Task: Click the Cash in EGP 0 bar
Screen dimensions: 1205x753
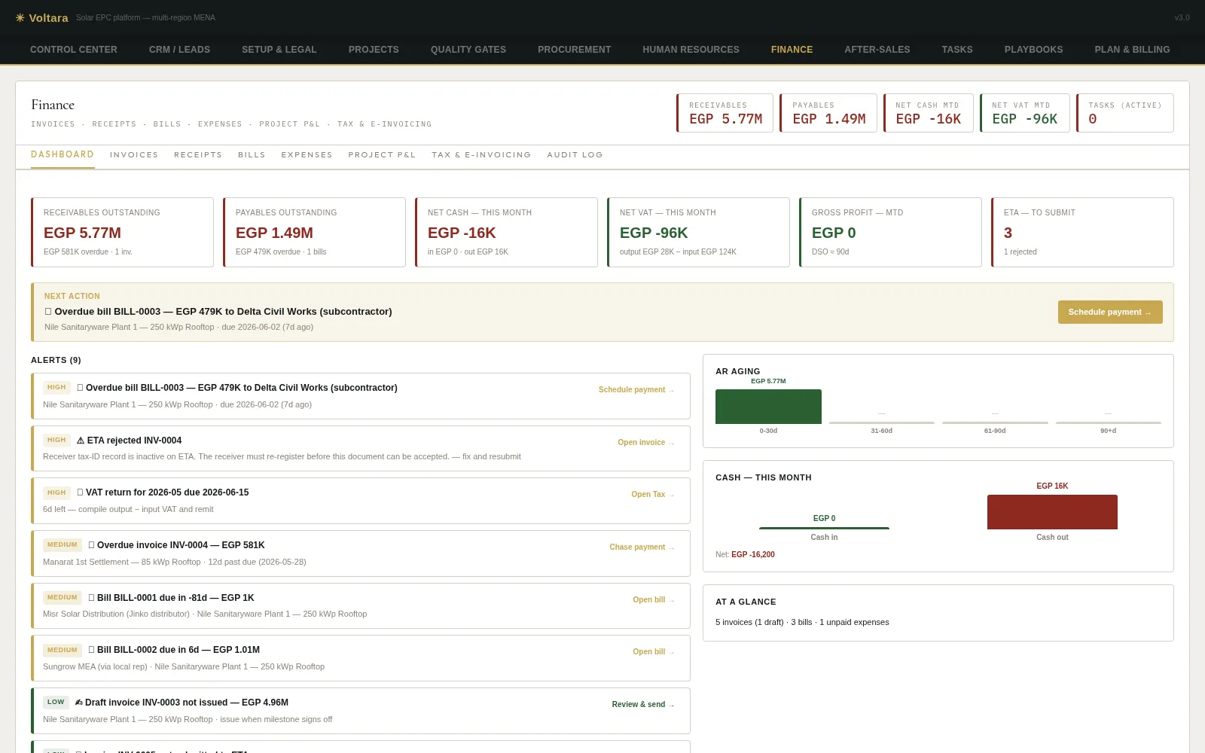Action: tap(824, 528)
